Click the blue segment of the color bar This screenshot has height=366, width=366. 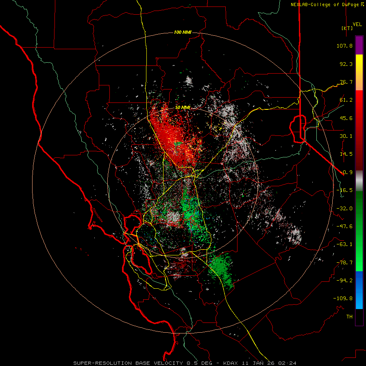pos(359,290)
